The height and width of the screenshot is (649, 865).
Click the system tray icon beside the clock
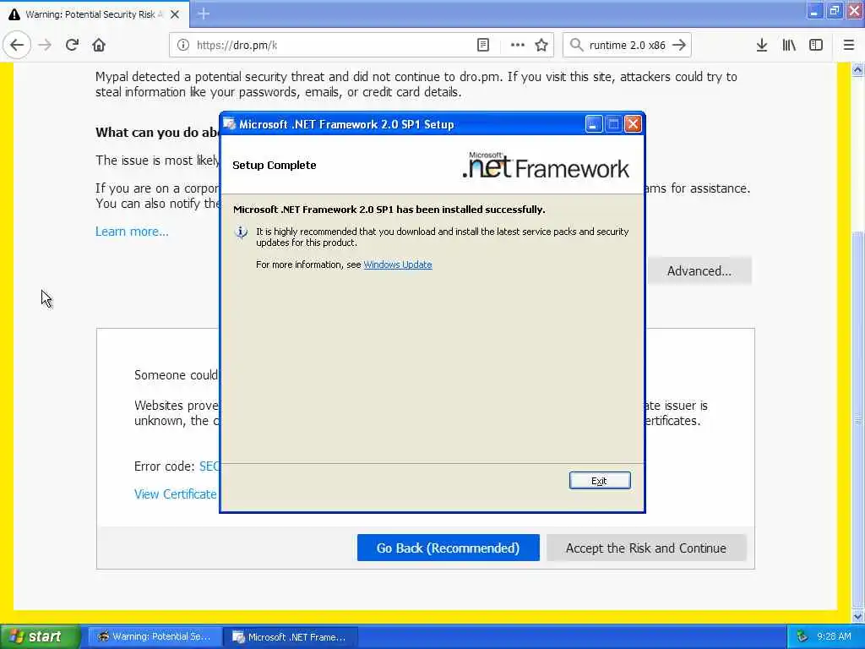[x=802, y=637]
